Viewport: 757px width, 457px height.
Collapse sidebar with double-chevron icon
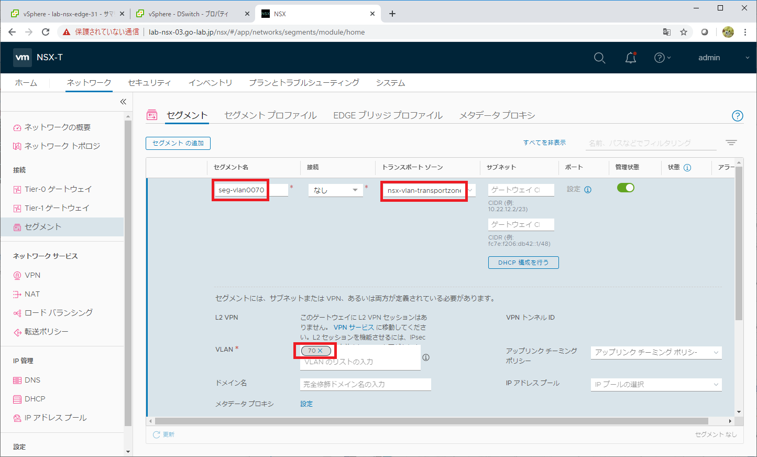click(123, 102)
